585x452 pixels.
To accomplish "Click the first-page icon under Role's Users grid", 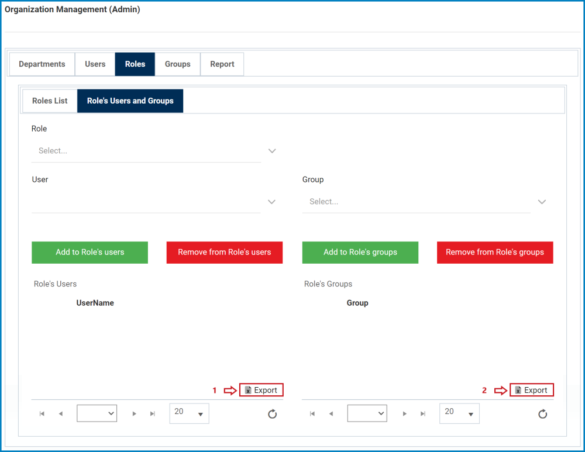I will [x=42, y=413].
